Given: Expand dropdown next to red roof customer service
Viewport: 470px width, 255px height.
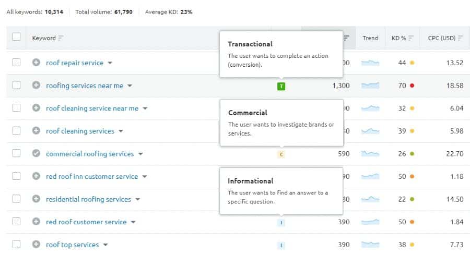Looking at the screenshot, I should (x=133, y=222).
